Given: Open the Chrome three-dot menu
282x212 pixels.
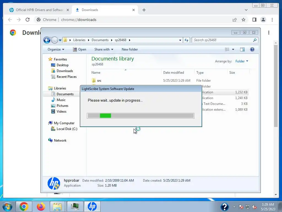Looking at the screenshot, I should click(272, 20).
